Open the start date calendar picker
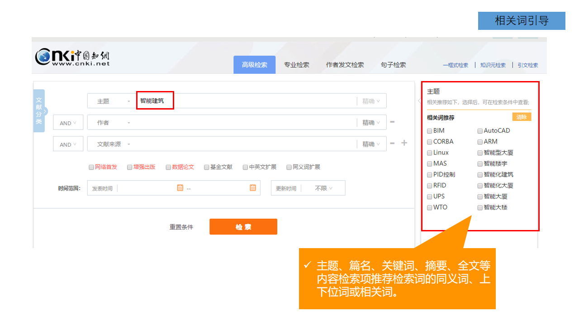This screenshot has width=579, height=326. pyautogui.click(x=180, y=188)
